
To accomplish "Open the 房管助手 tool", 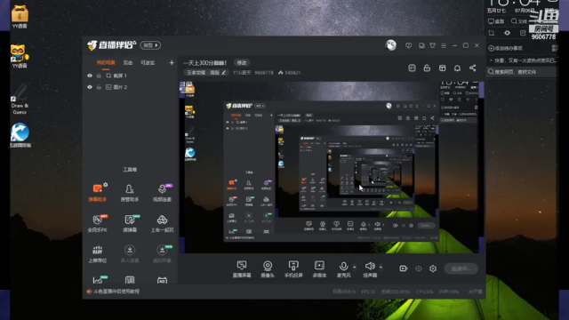I will pyautogui.click(x=130, y=193).
